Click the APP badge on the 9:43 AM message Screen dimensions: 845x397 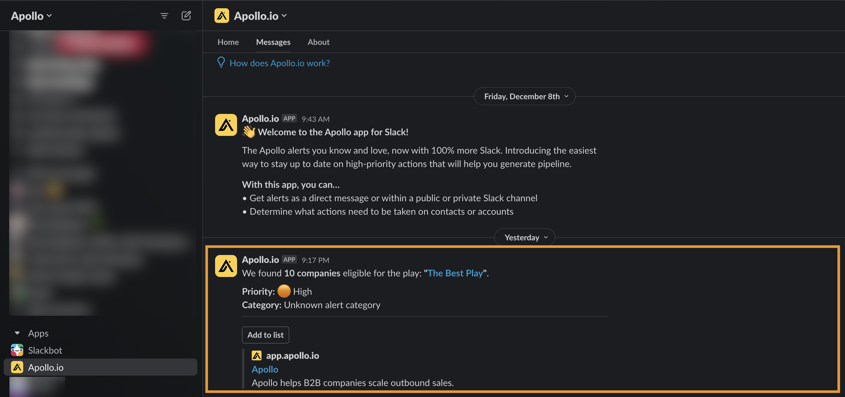[289, 118]
